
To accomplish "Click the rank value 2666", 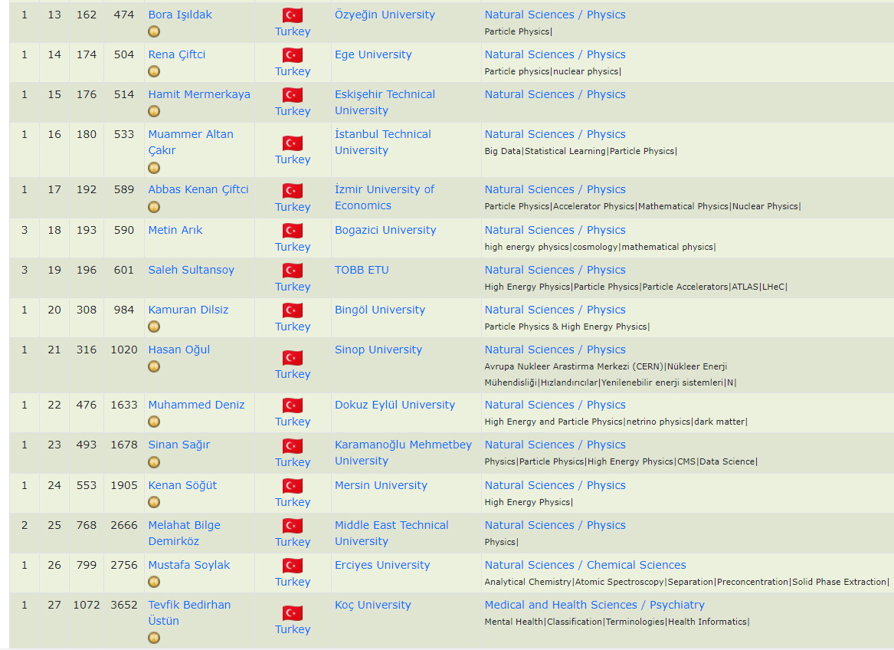I will pyautogui.click(x=124, y=525).
